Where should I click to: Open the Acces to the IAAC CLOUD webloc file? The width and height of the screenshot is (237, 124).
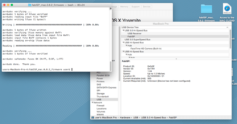(227, 9)
